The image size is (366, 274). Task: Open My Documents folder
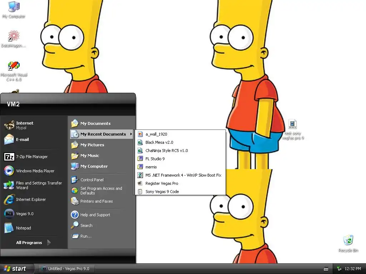102,123
